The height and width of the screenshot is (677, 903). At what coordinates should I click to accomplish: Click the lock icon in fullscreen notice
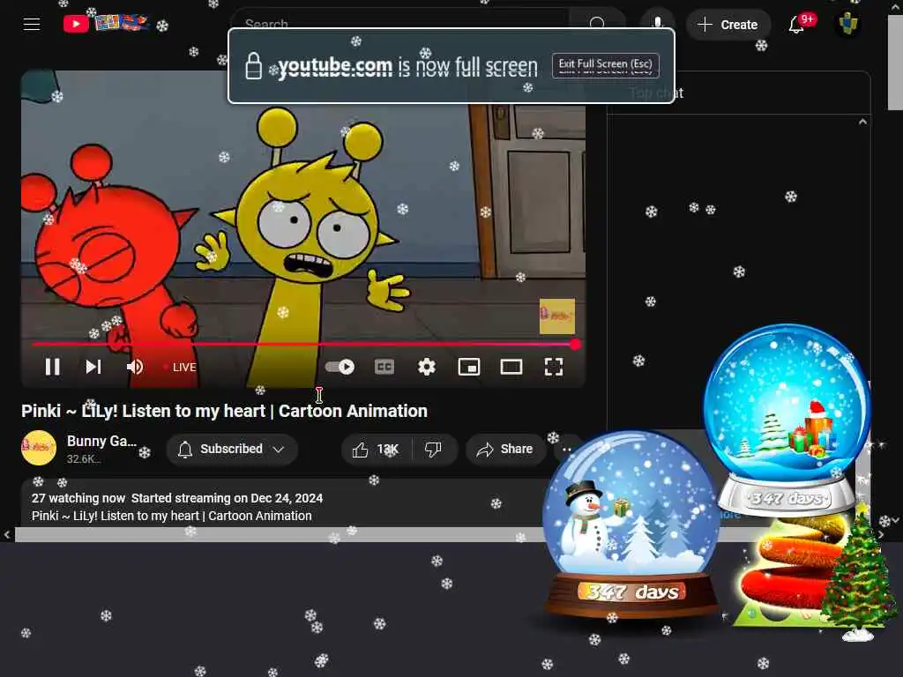tap(253, 65)
